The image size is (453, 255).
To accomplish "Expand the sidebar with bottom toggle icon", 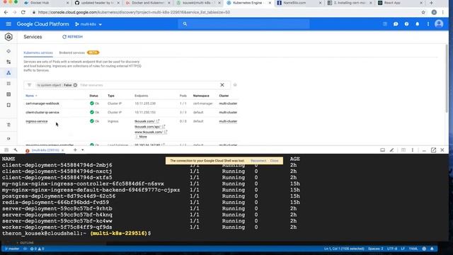I will (x=8, y=139).
